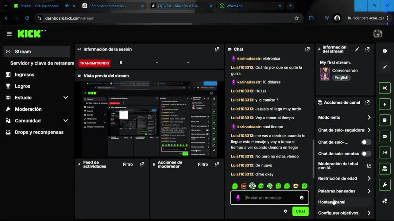Expand the Estudio sidebar section
394x221 pixels.
(66, 98)
